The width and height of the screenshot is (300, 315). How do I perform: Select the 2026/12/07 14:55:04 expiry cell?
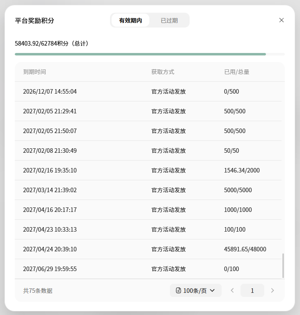pyautogui.click(x=50, y=92)
